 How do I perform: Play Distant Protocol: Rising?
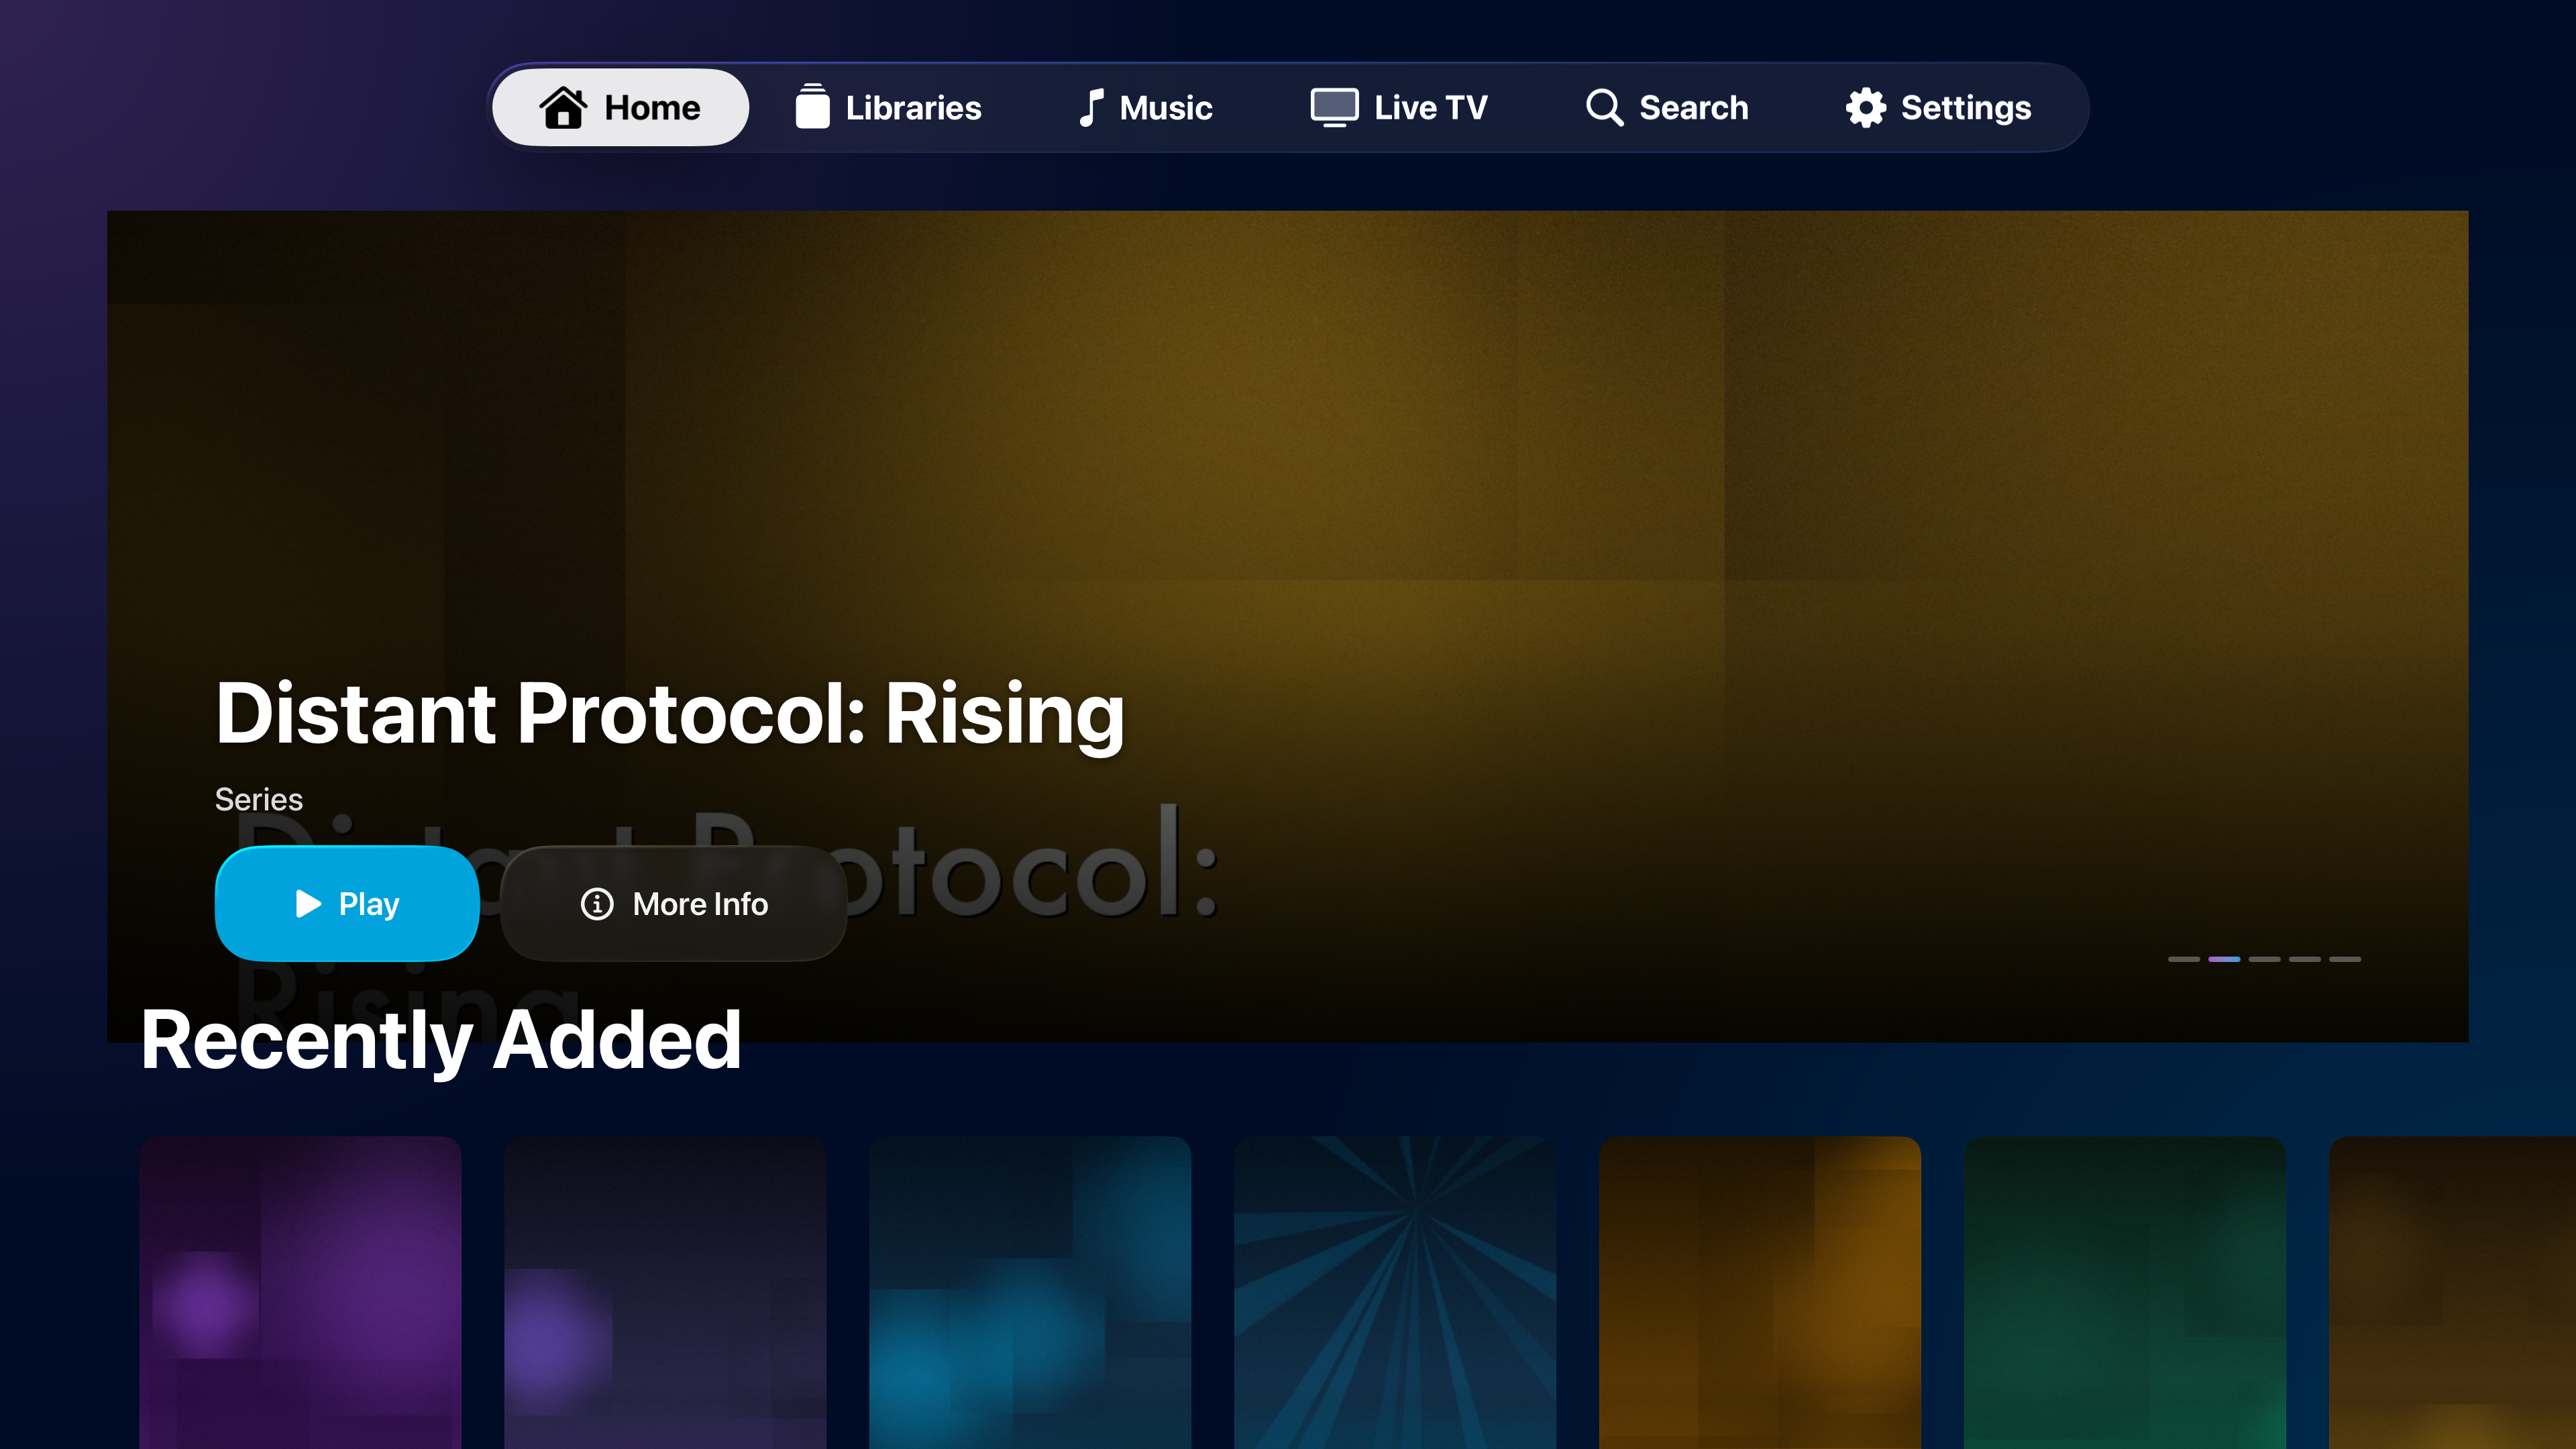click(347, 903)
